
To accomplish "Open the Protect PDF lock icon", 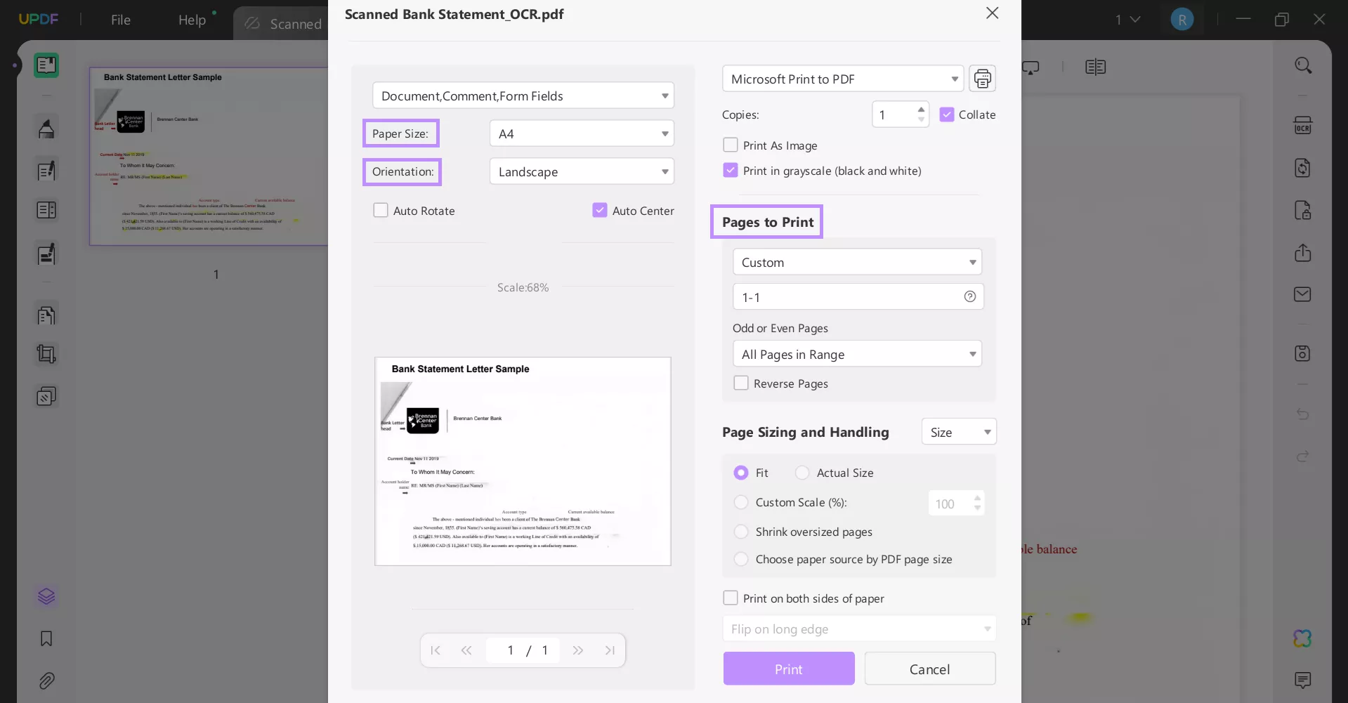I will point(1302,210).
